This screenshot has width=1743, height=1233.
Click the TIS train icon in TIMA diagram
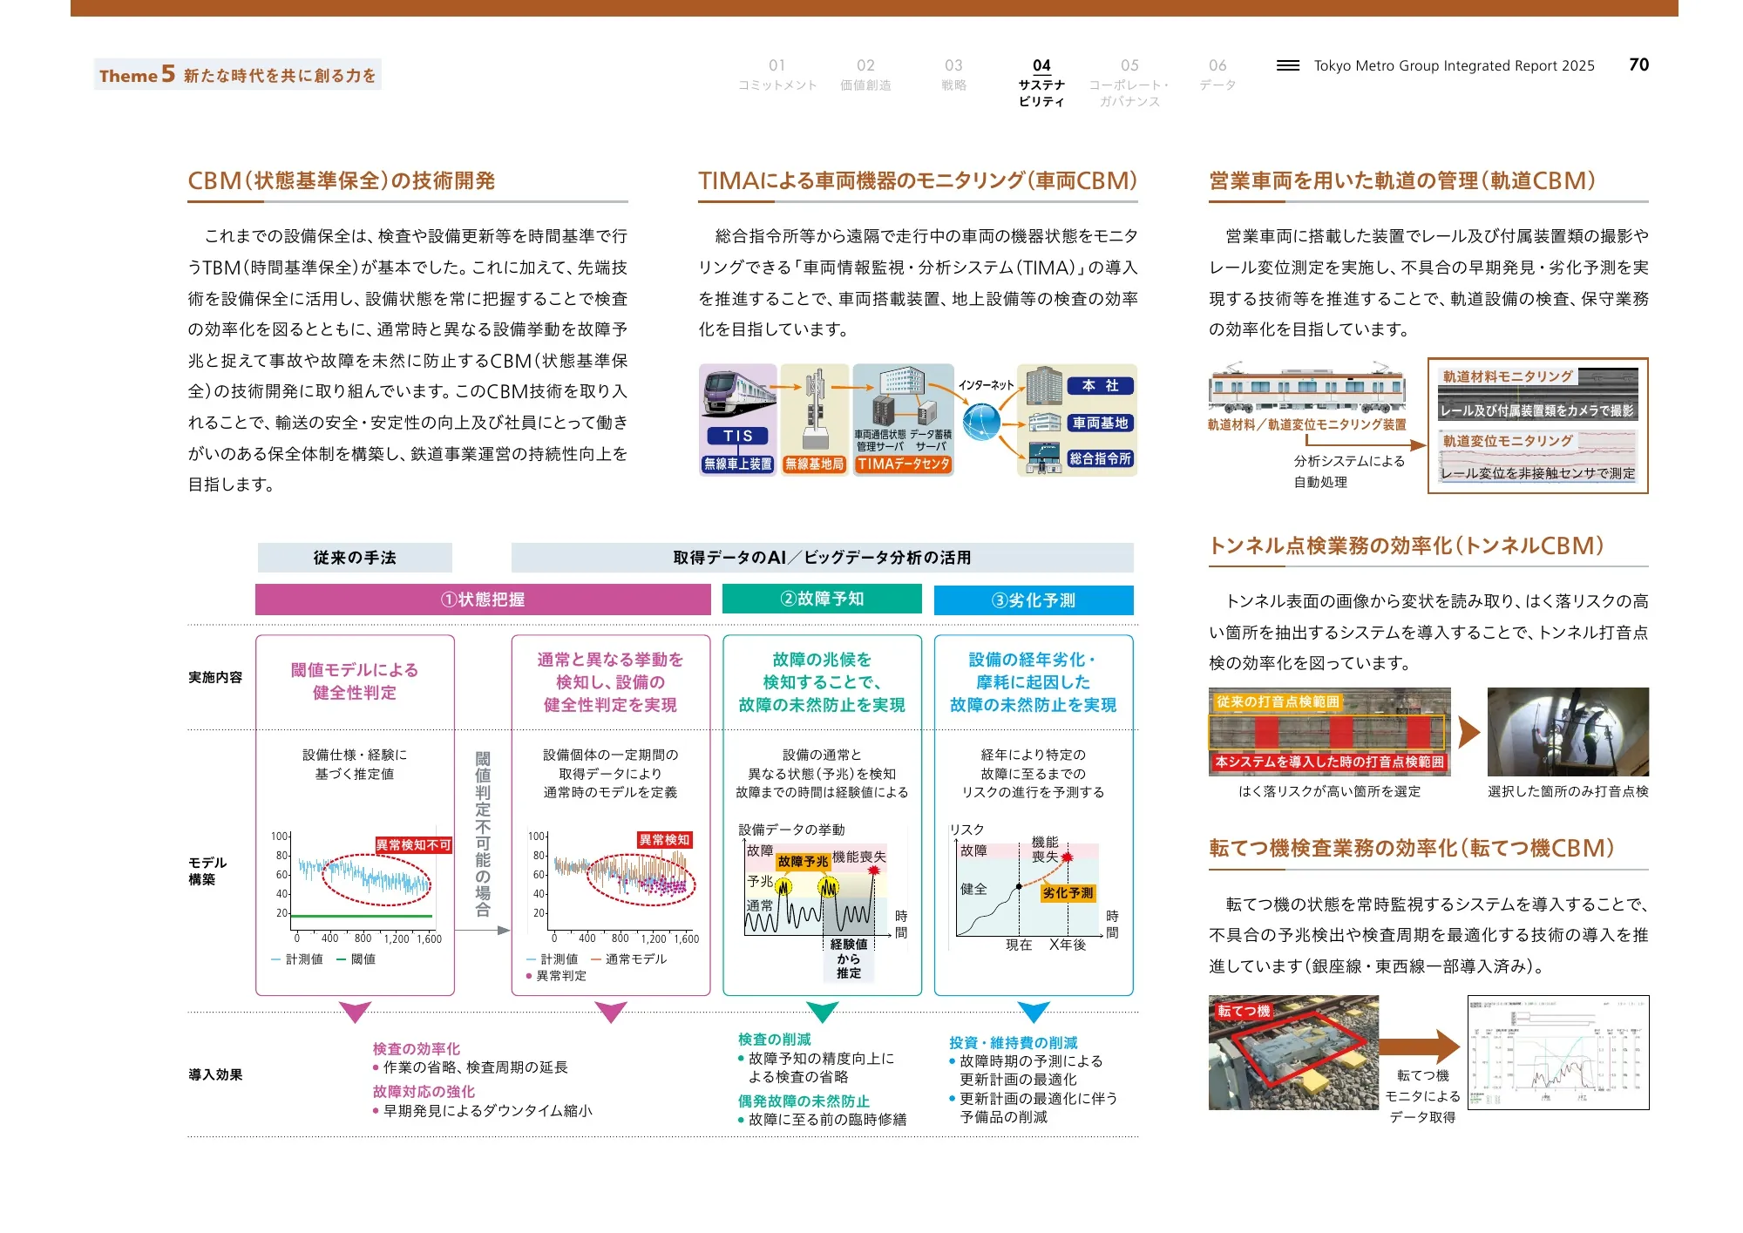738,396
